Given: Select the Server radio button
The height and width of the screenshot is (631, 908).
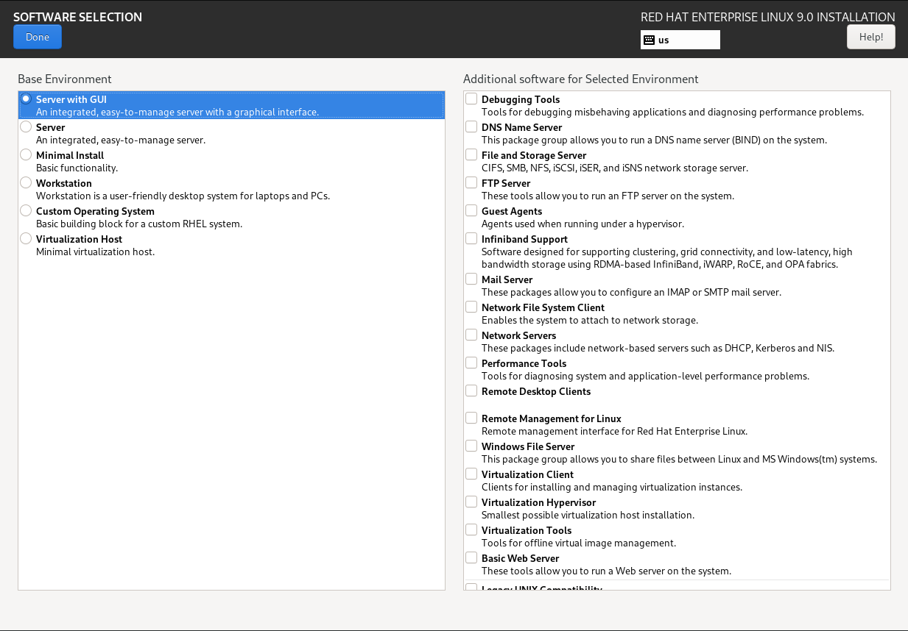Looking at the screenshot, I should pyautogui.click(x=27, y=127).
